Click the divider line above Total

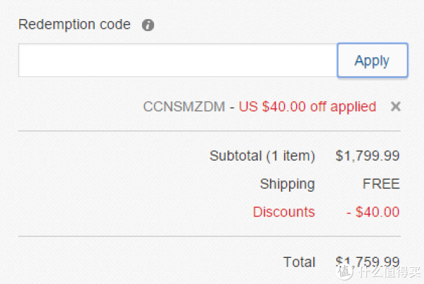tap(209, 237)
